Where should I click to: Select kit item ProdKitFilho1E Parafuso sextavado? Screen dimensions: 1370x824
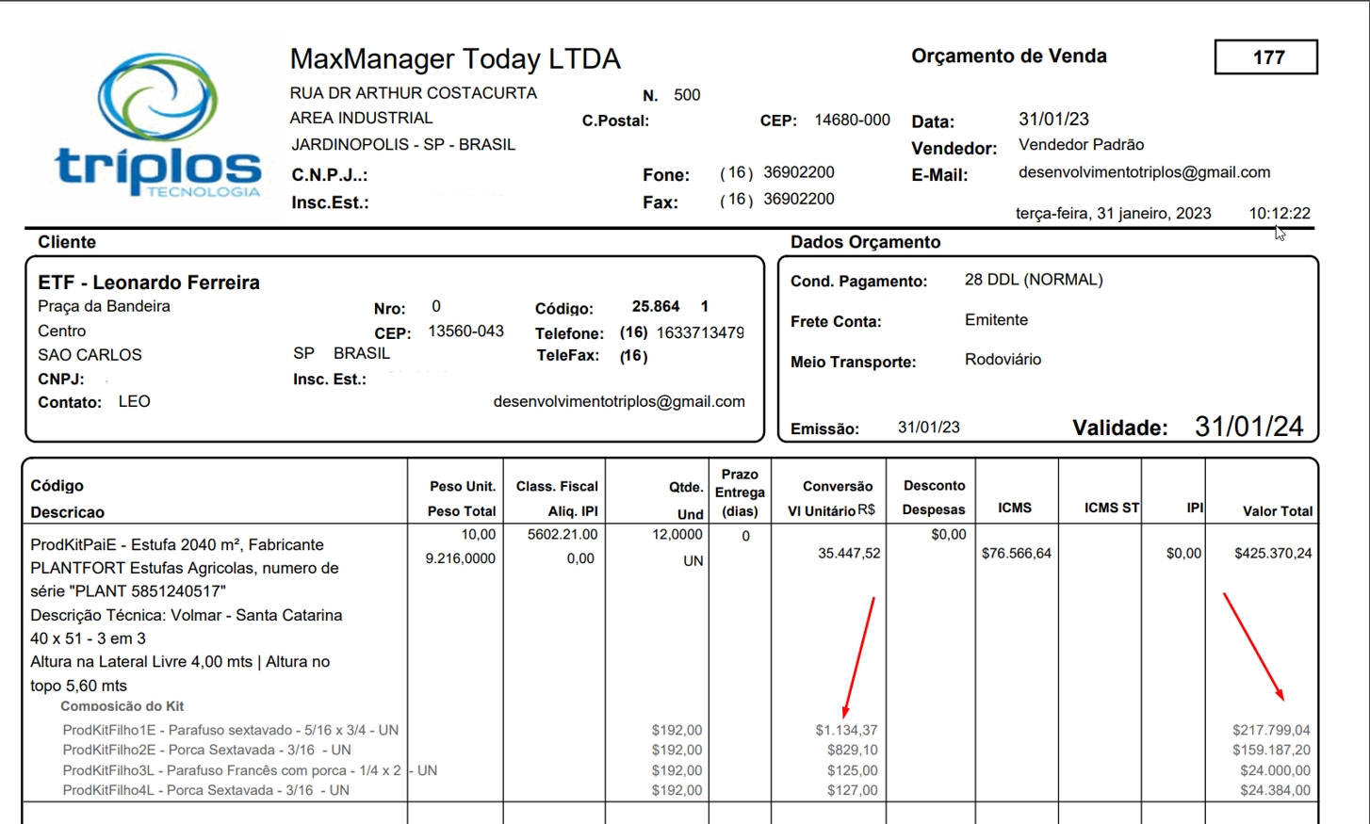230,731
